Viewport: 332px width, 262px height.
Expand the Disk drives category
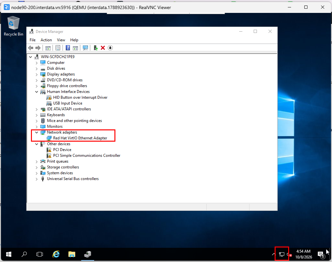coord(37,69)
